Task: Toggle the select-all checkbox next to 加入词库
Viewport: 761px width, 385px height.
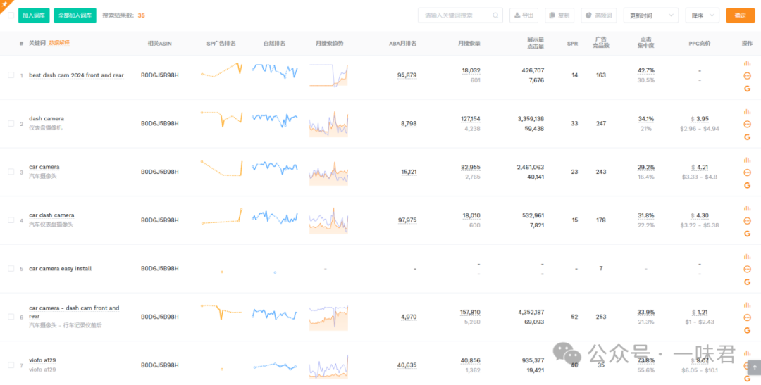Action: tap(11, 15)
